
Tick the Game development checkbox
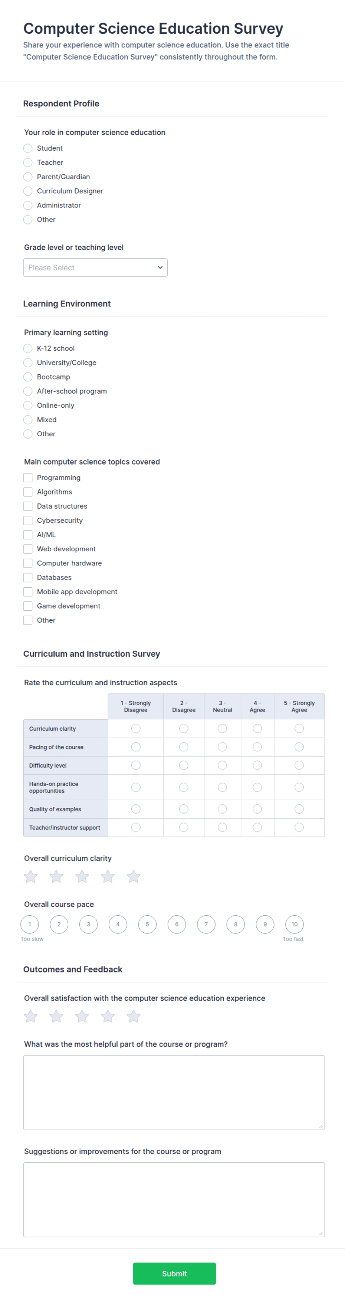[x=28, y=606]
